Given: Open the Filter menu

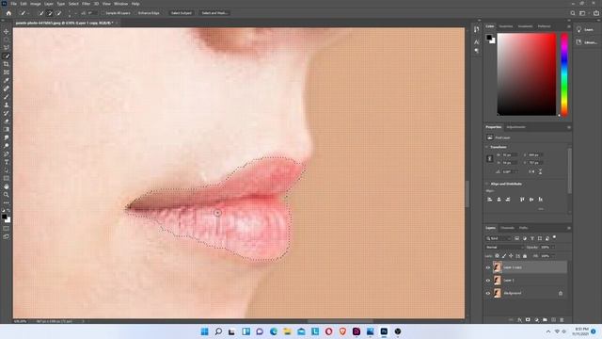Looking at the screenshot, I should pyautogui.click(x=86, y=4).
